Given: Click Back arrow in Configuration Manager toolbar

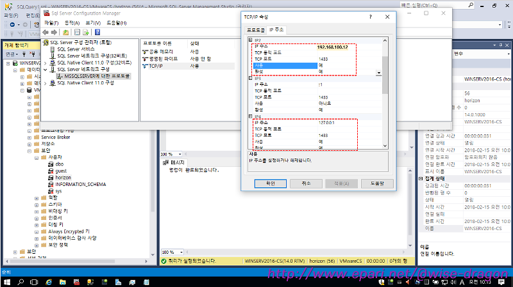Looking at the screenshot, I should point(46,32).
